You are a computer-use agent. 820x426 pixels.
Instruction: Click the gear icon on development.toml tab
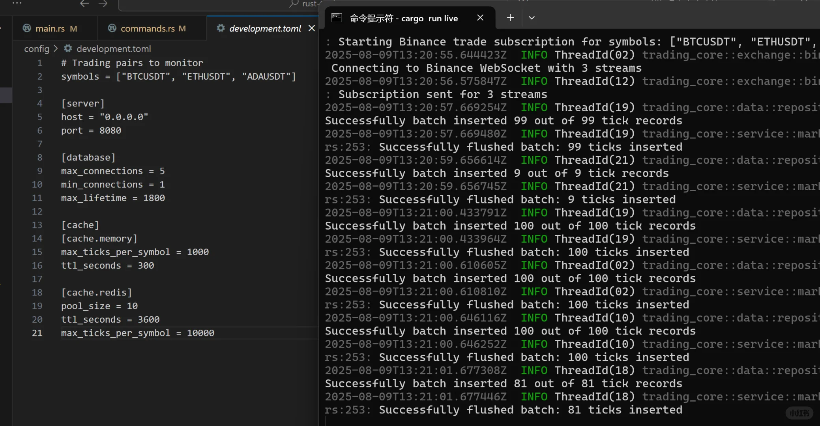pyautogui.click(x=221, y=28)
